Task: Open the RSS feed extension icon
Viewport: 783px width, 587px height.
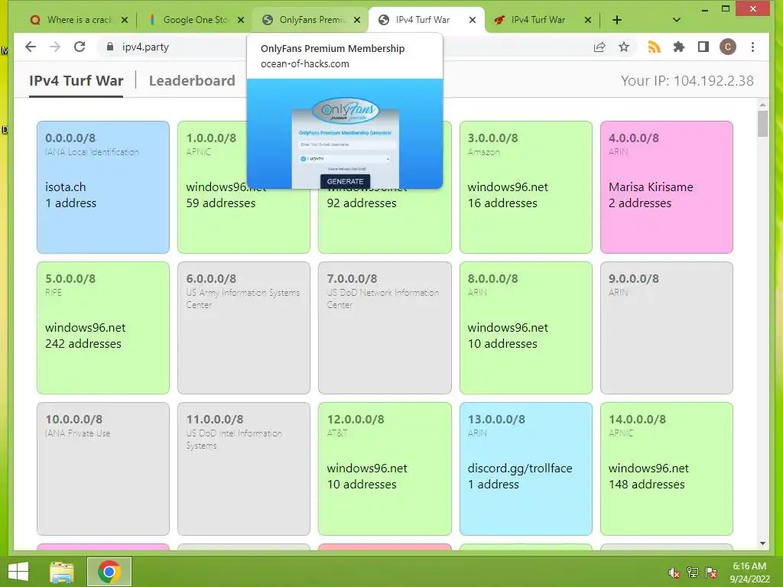Action: tap(655, 47)
